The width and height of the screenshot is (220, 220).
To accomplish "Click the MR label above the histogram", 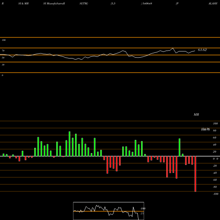I will [x=196, y=114].
